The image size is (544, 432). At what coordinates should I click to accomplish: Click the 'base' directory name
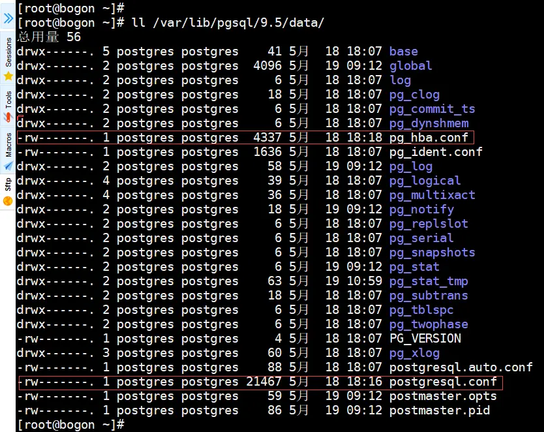click(404, 52)
